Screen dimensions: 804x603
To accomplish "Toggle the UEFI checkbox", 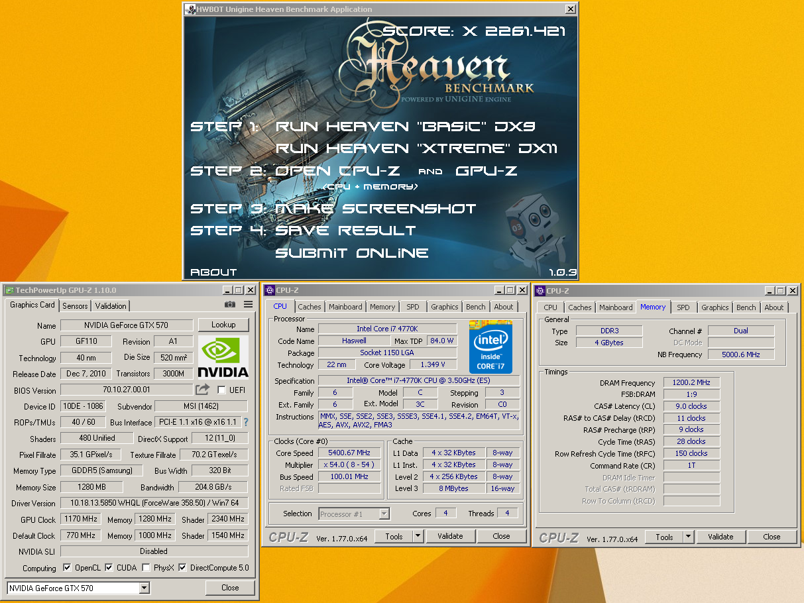I will pos(221,390).
